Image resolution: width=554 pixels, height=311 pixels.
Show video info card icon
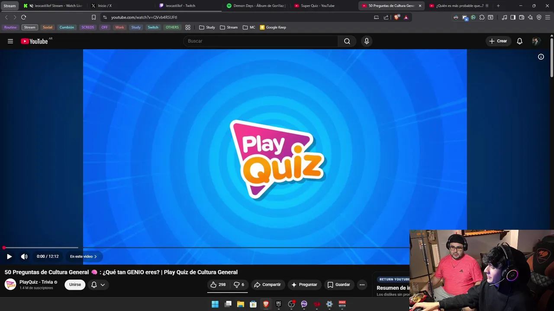[x=541, y=57]
